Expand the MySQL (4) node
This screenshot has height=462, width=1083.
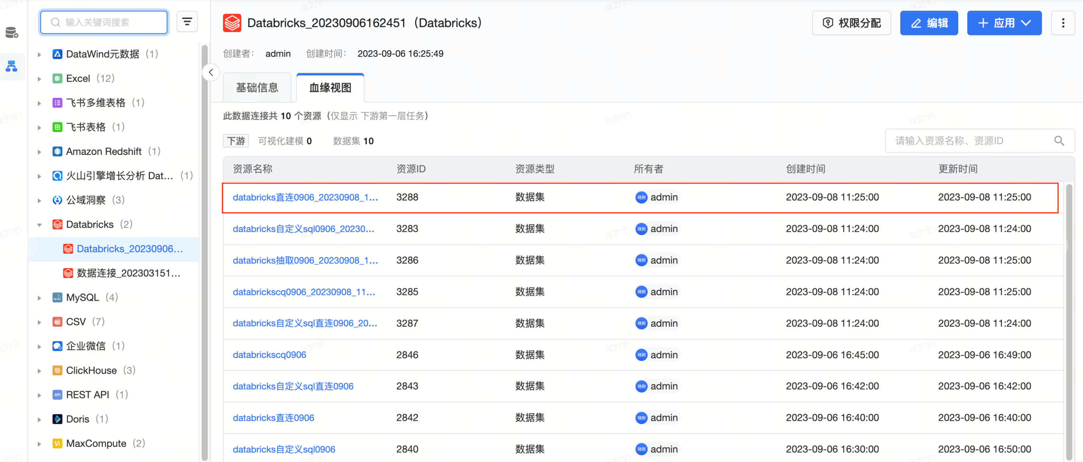tap(39, 298)
